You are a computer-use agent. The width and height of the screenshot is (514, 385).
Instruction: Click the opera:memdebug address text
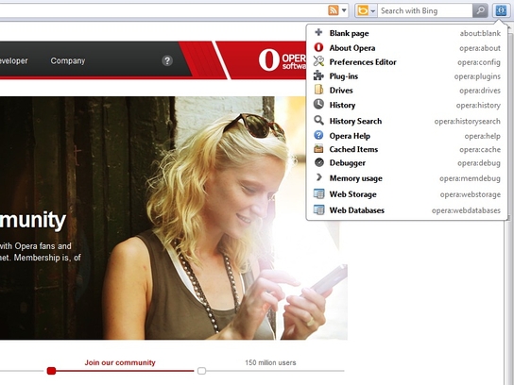[470, 178]
